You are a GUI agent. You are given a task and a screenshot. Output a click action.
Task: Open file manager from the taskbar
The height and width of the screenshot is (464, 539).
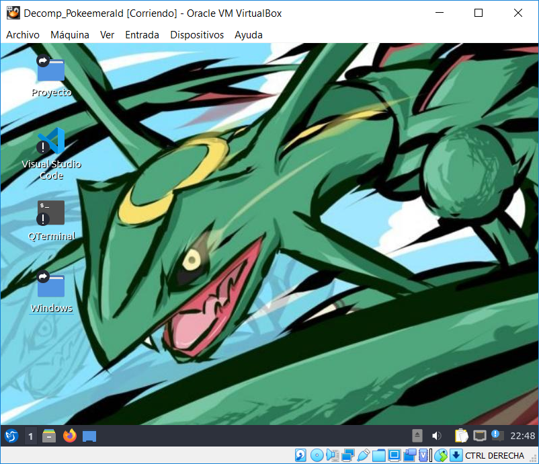pyautogui.click(x=49, y=436)
